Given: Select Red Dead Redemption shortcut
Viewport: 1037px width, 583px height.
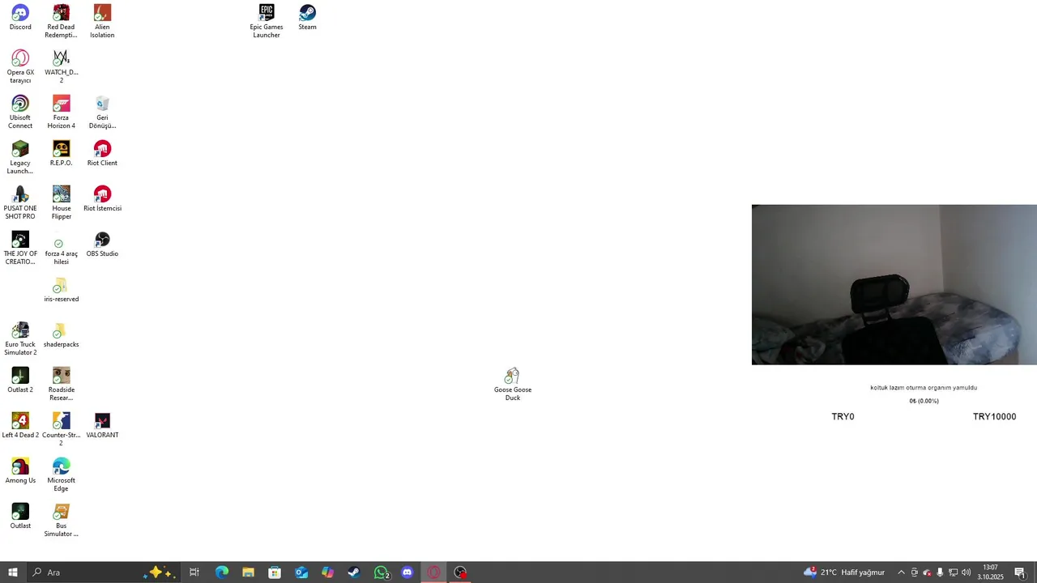Looking at the screenshot, I should pyautogui.click(x=61, y=22).
